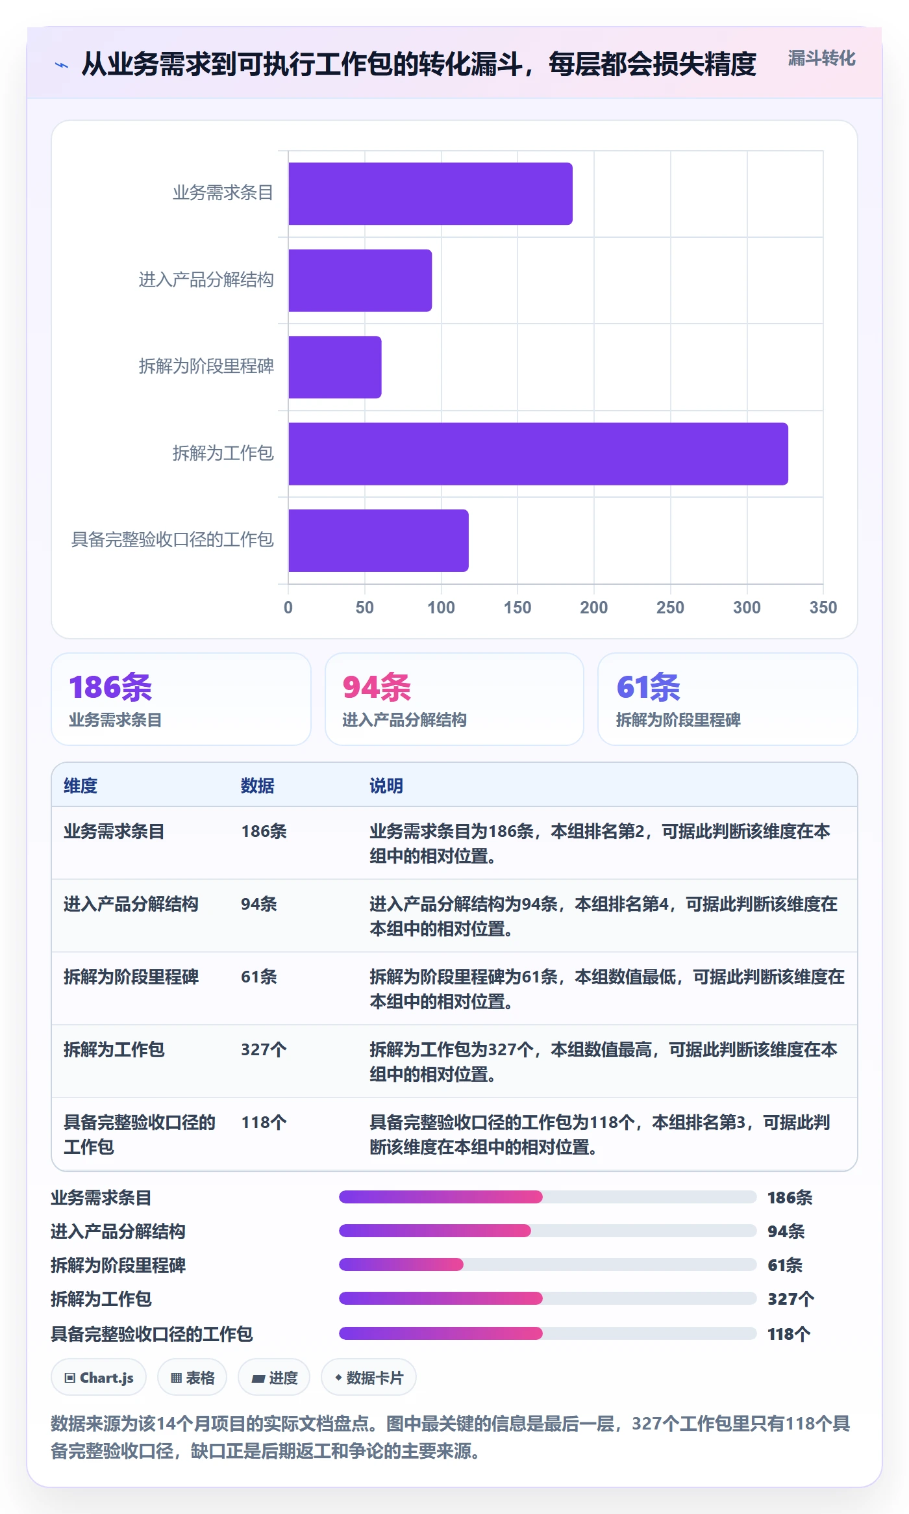Click the 拆解为工作包 progress bar
This screenshot has height=1514, width=909.
click(547, 1298)
